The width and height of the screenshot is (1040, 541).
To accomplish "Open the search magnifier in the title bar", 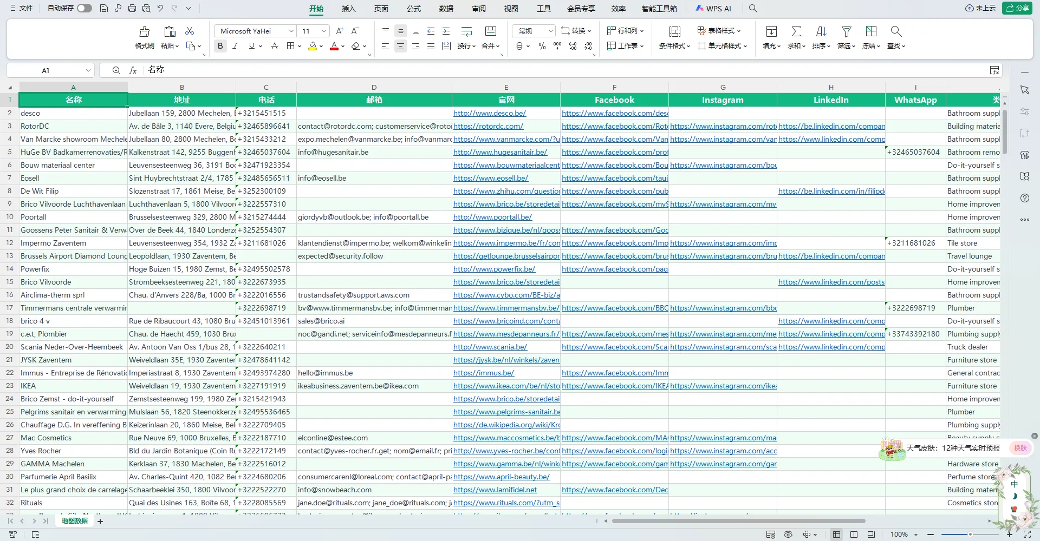I will pyautogui.click(x=753, y=8).
